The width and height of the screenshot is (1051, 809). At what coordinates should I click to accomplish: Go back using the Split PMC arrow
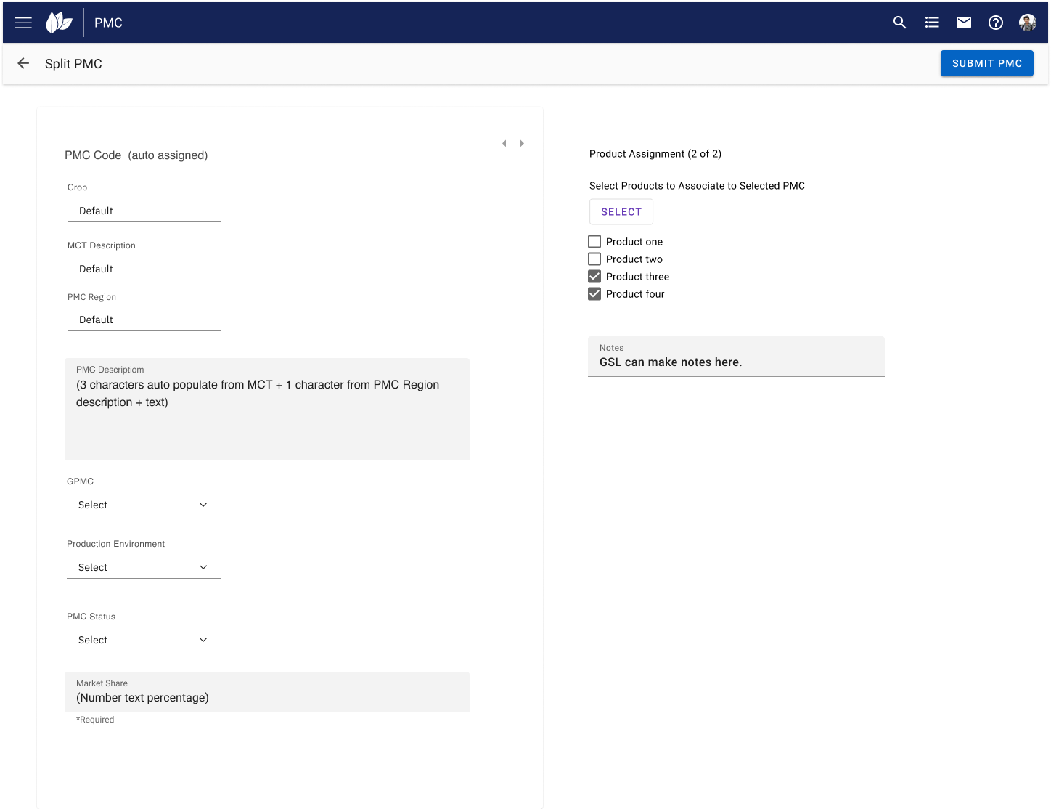(23, 64)
